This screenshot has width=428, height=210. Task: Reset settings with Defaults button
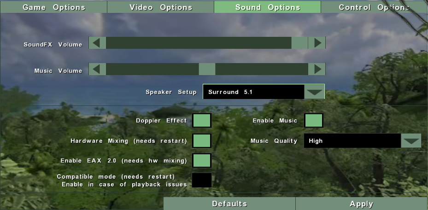pos(229,204)
